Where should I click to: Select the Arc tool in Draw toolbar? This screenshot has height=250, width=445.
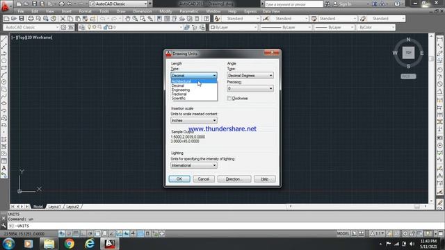point(4,75)
